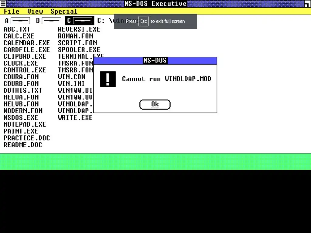Image resolution: width=311 pixels, height=233 pixels.
Task: Click the MS-DOS Executive title text
Action: tap(155, 4)
